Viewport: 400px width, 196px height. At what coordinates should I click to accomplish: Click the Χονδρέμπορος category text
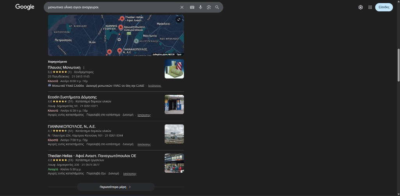tap(84, 72)
